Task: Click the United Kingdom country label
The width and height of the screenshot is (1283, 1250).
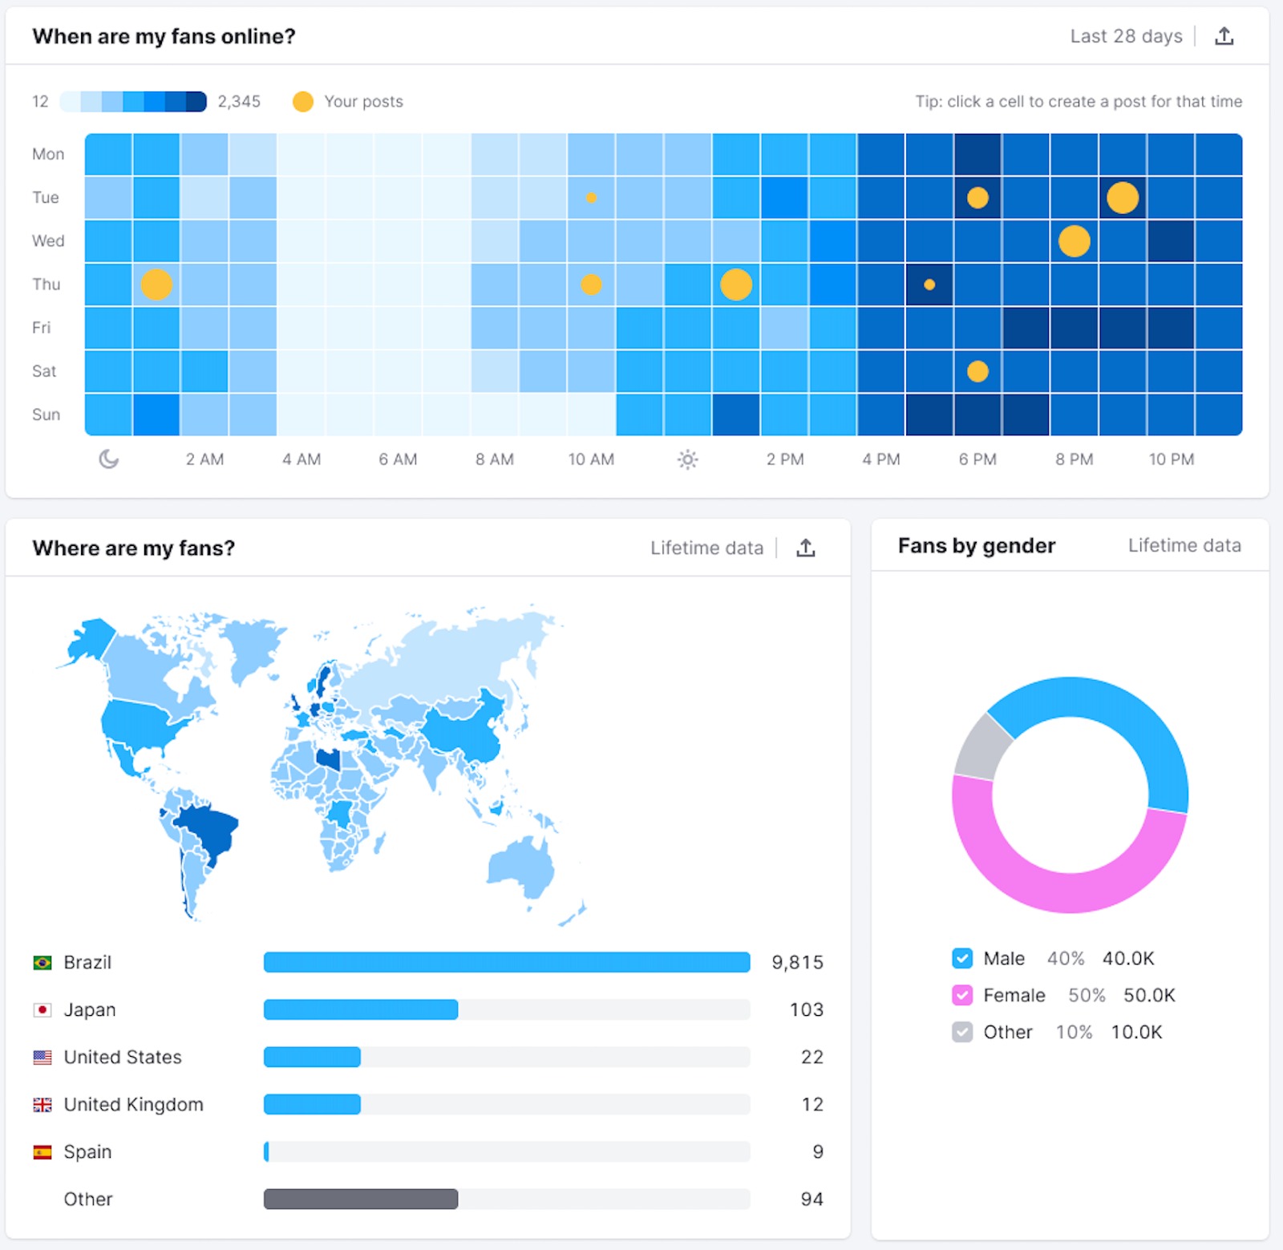Action: click(x=133, y=1104)
